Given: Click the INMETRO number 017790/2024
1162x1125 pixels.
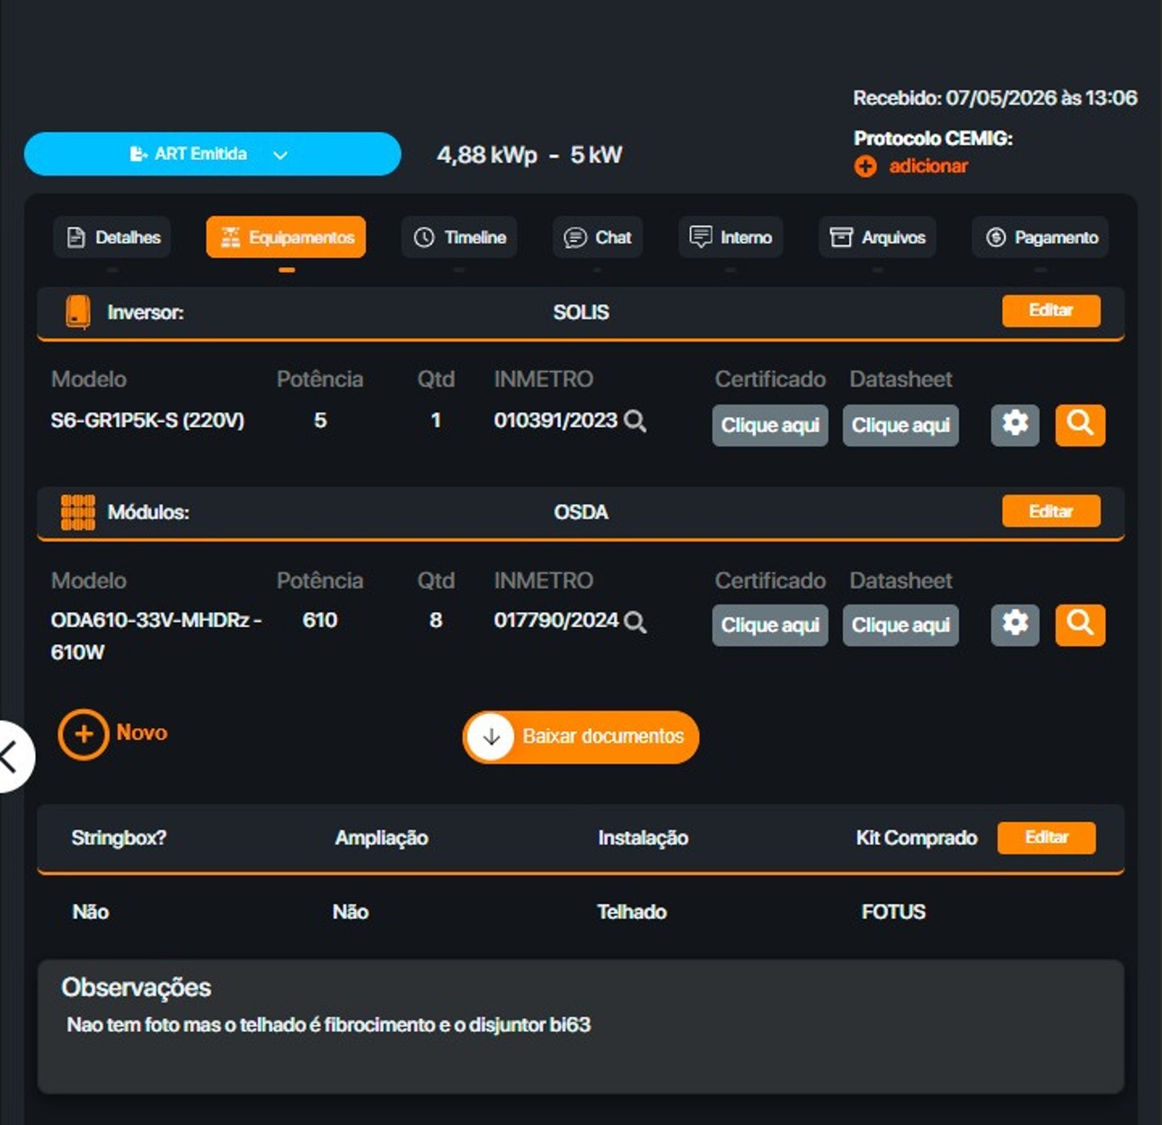Looking at the screenshot, I should (556, 621).
